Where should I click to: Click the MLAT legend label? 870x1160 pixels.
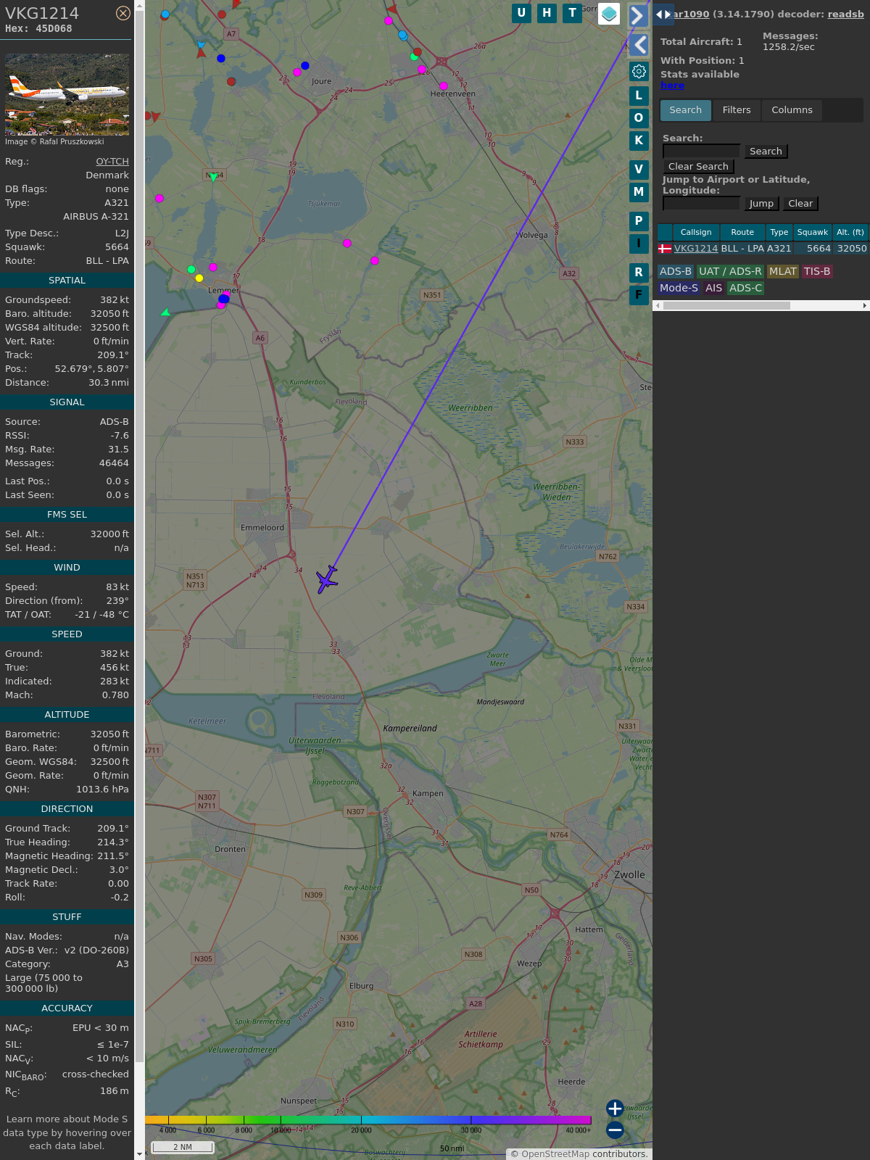783,271
